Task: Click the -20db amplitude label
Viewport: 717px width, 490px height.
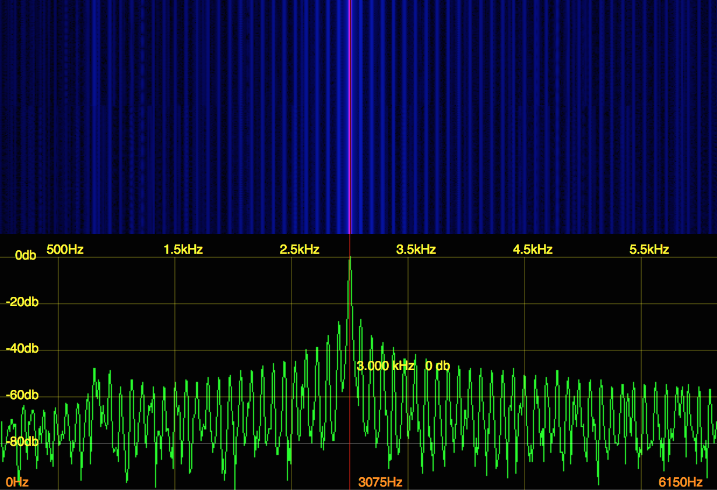Action: (22, 302)
